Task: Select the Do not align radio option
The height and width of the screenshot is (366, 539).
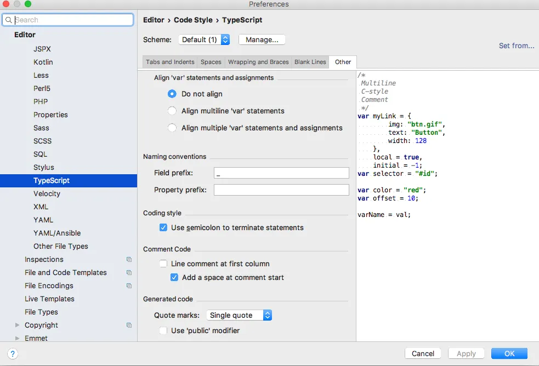Action: click(x=172, y=94)
